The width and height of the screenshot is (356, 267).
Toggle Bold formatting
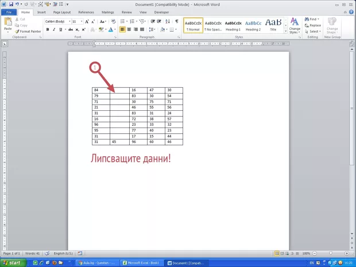click(x=48, y=29)
